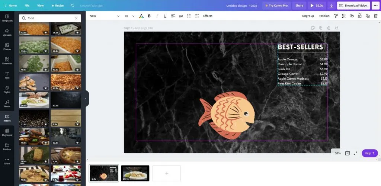Open the Background panel

pyautogui.click(x=7, y=132)
